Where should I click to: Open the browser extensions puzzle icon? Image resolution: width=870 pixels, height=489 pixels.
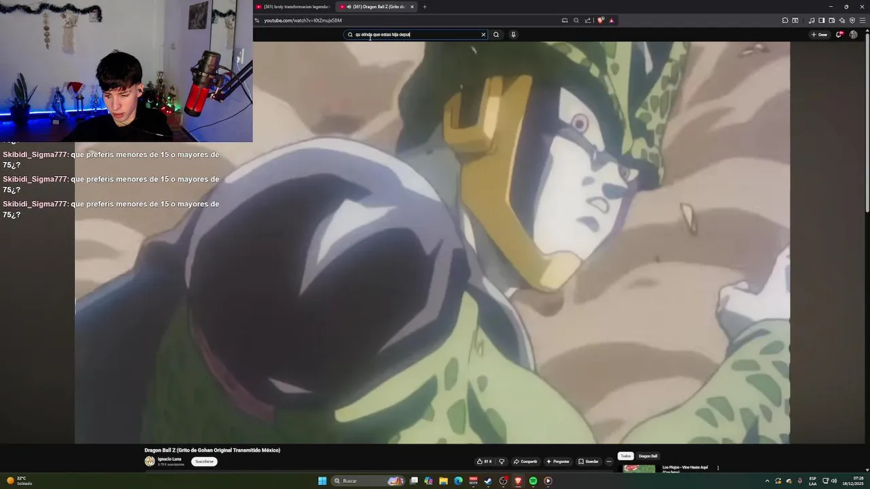785,20
